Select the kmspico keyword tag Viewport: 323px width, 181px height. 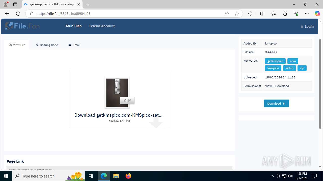click(273, 68)
